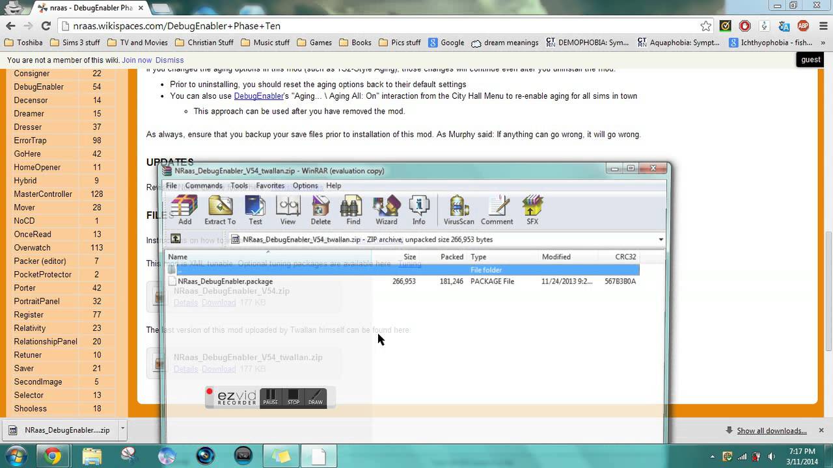
Task: Select the ezvid Draw tool
Action: [316, 397]
